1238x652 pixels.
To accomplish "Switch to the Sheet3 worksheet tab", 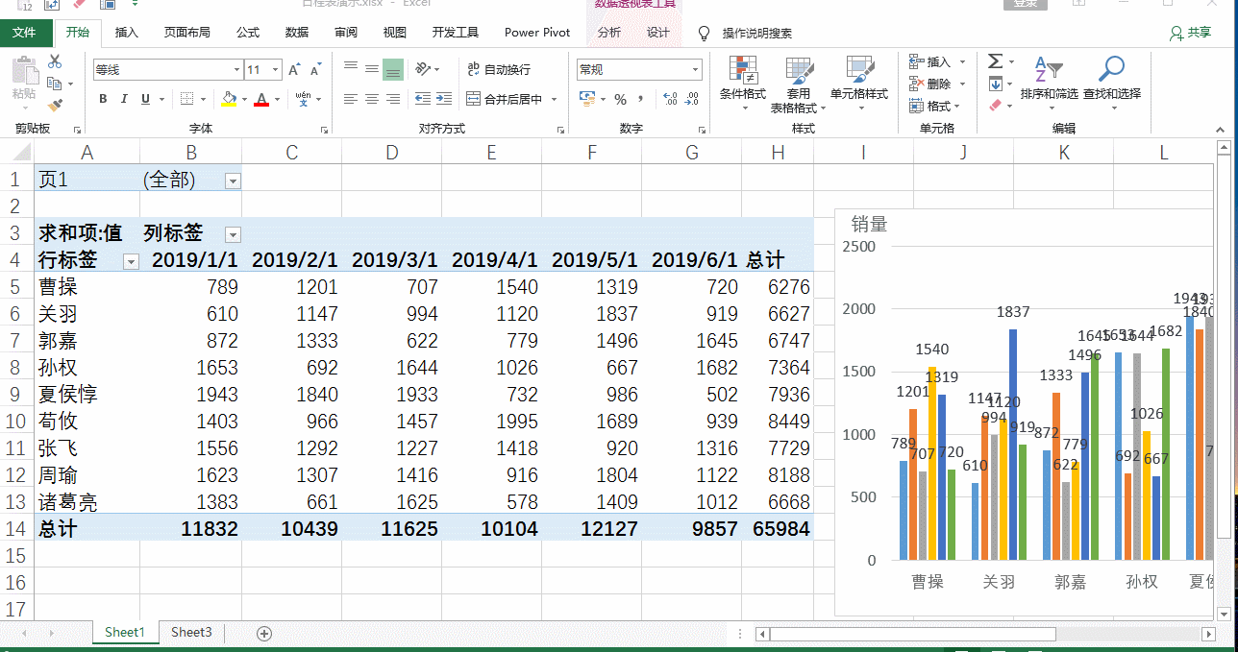I will (x=191, y=632).
